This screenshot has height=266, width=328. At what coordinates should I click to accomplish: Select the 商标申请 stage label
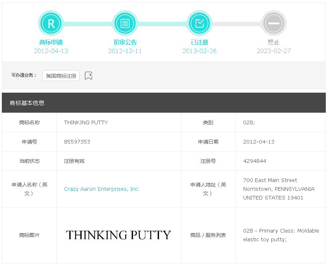(51, 43)
